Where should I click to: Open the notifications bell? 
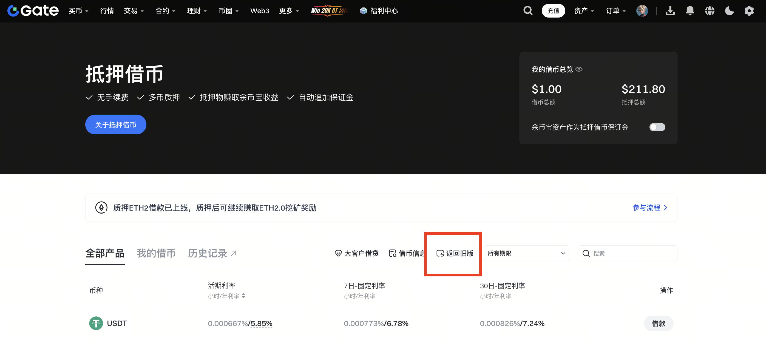(690, 11)
